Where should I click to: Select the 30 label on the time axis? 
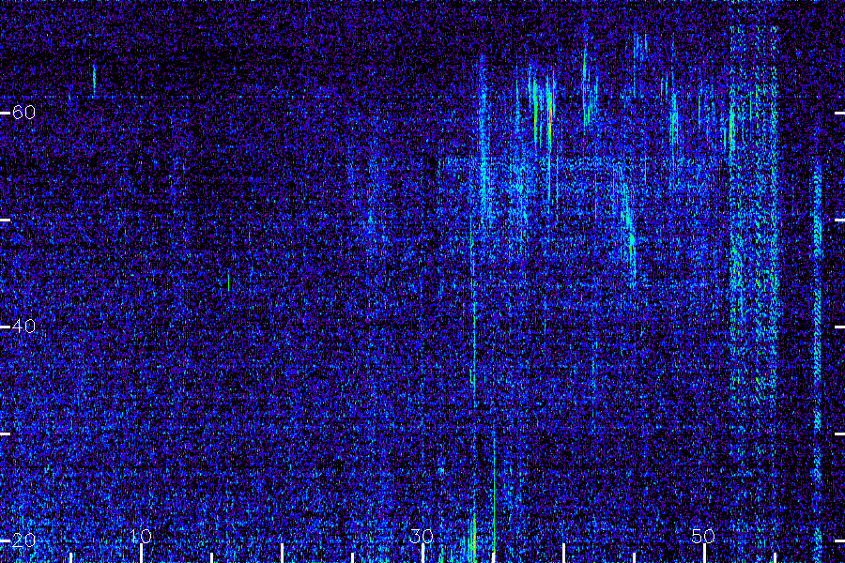coord(422,536)
